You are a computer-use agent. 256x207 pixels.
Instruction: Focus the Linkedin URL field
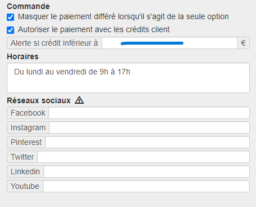(147, 171)
